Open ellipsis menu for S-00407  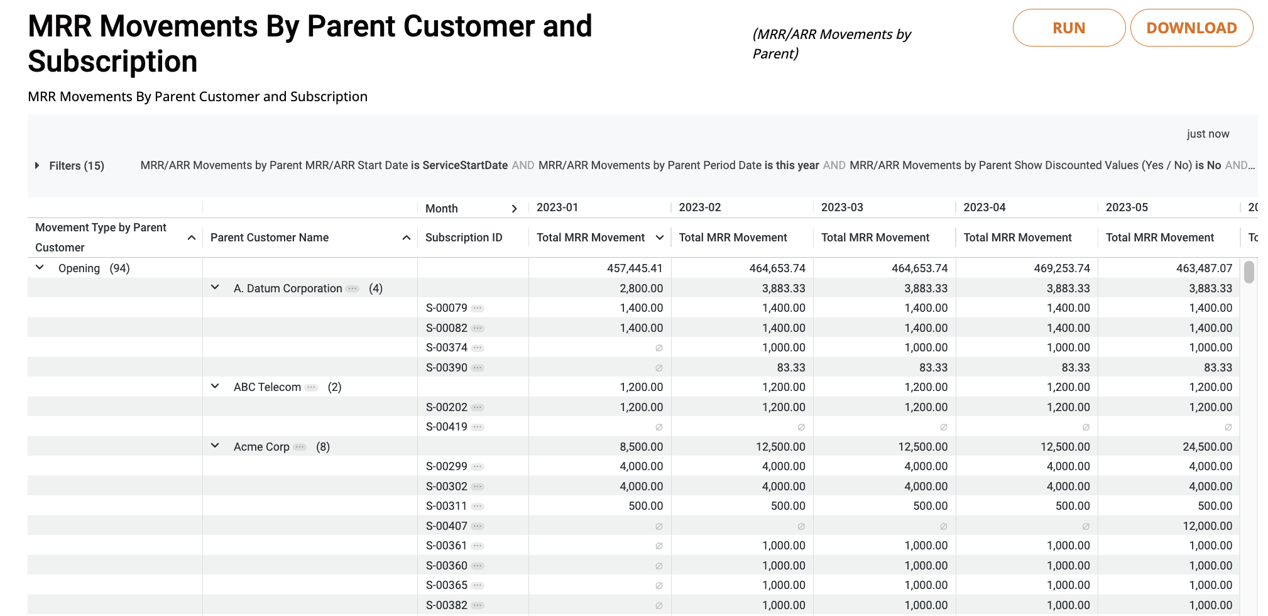coord(478,526)
